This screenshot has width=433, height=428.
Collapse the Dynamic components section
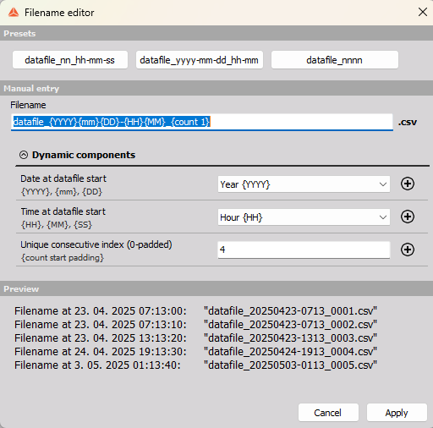click(24, 155)
